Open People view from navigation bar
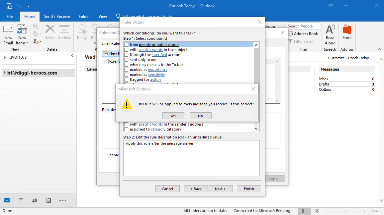Screen dimensions: 384x215 tap(35, 200)
